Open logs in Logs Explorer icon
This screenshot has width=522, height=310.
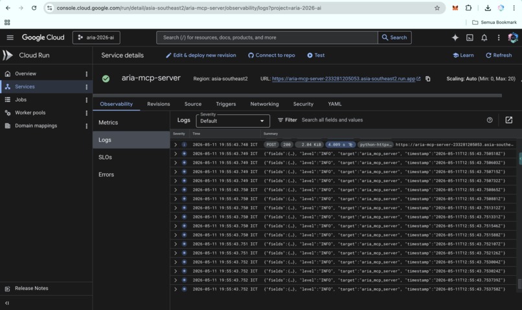pyautogui.click(x=508, y=120)
